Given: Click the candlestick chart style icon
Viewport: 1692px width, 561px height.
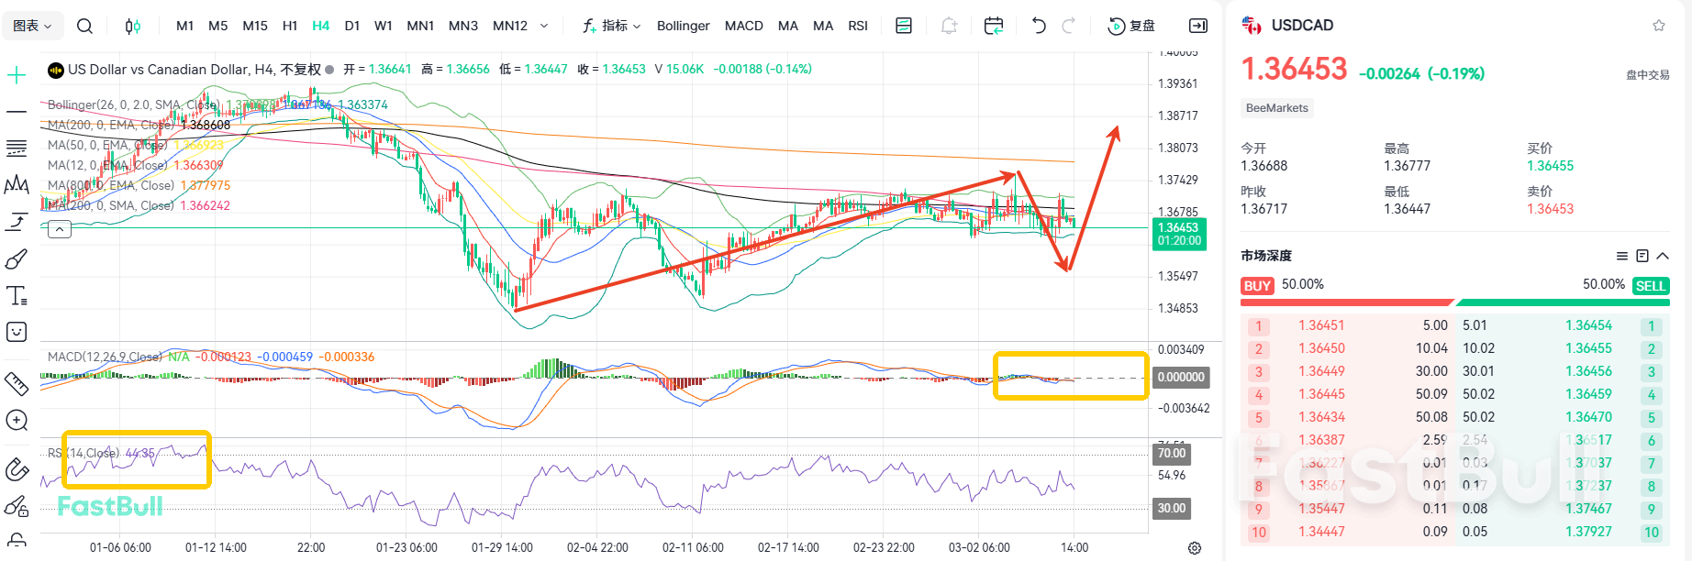Looking at the screenshot, I should (133, 26).
